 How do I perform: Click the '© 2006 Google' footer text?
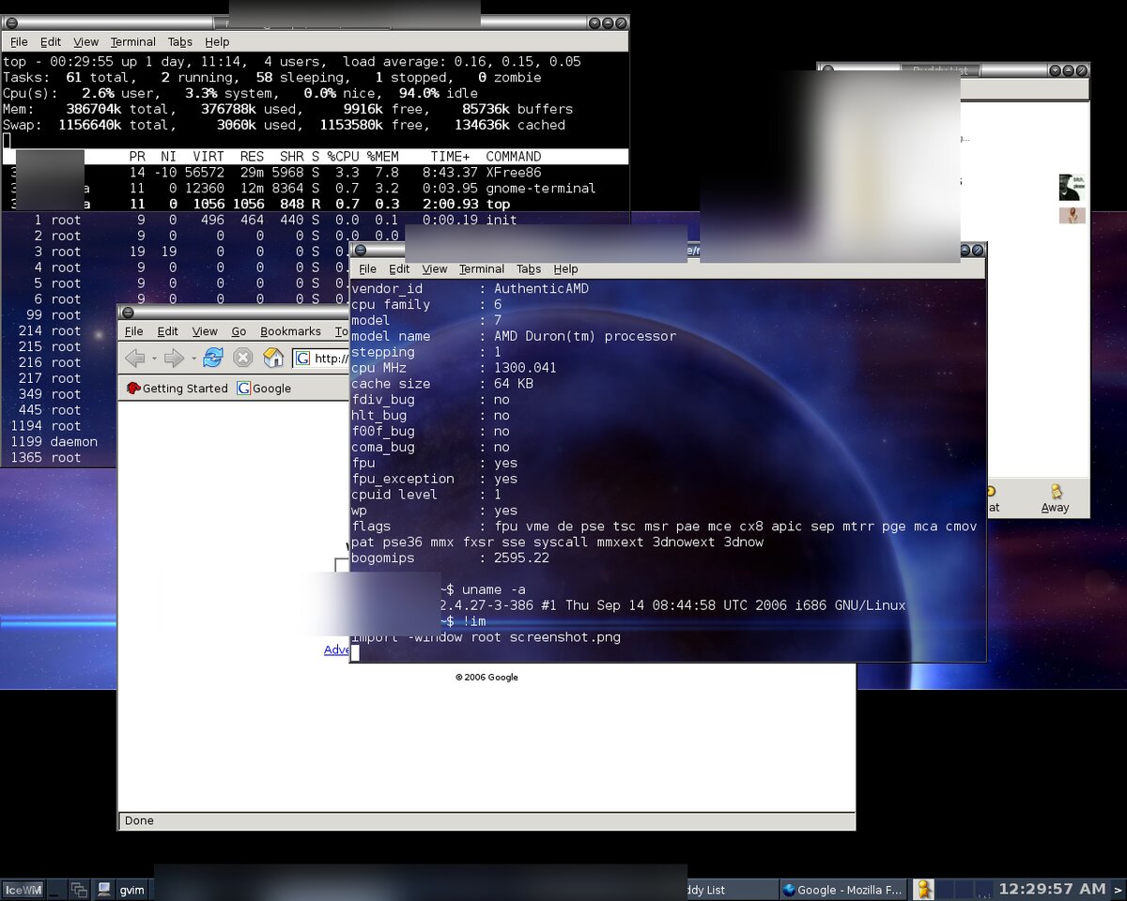pos(486,677)
